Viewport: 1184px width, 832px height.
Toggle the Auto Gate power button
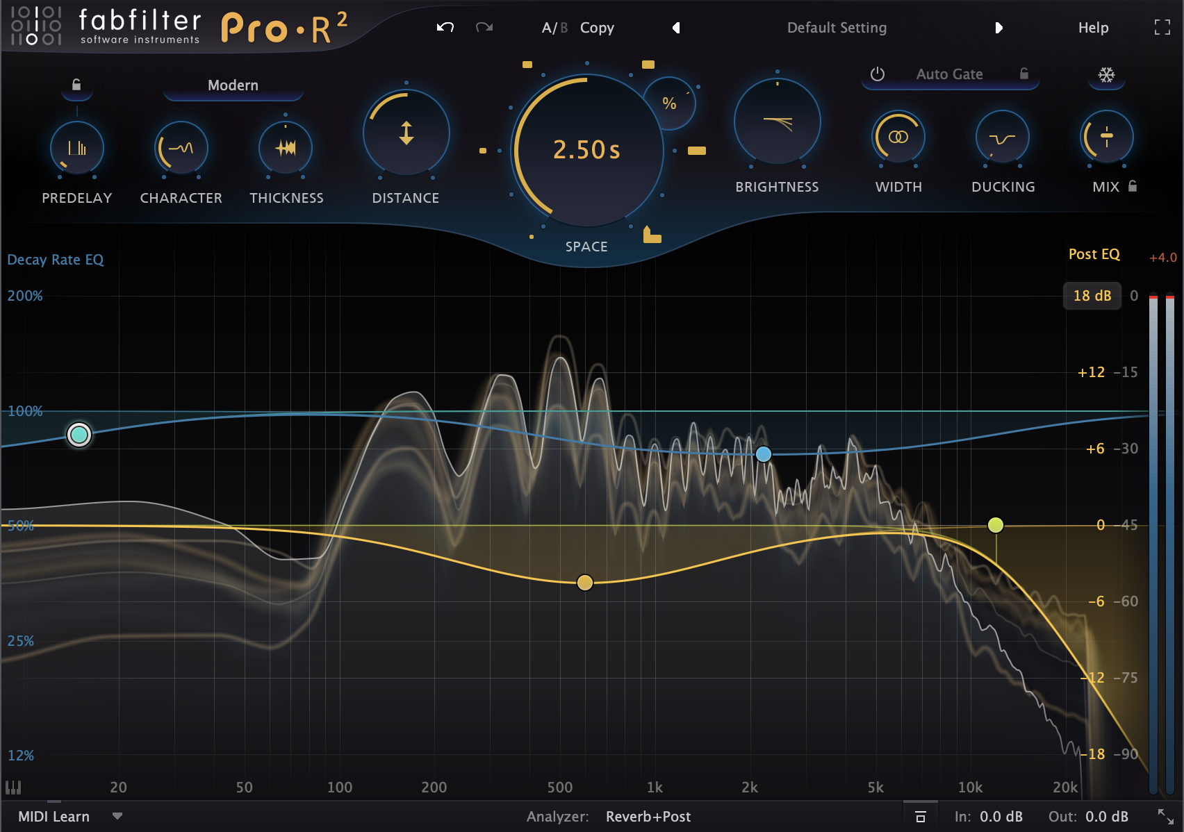[x=878, y=74]
